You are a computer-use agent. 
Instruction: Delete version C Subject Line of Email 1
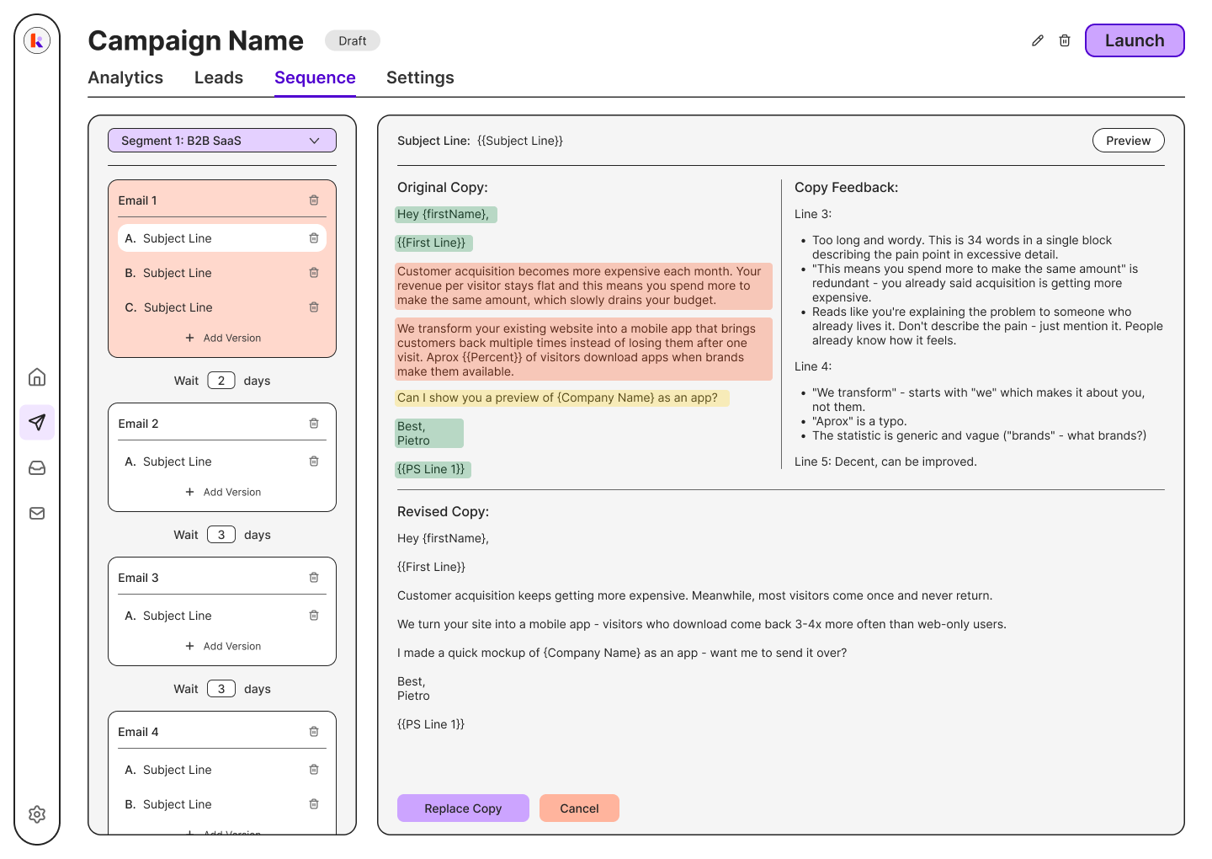[314, 307]
